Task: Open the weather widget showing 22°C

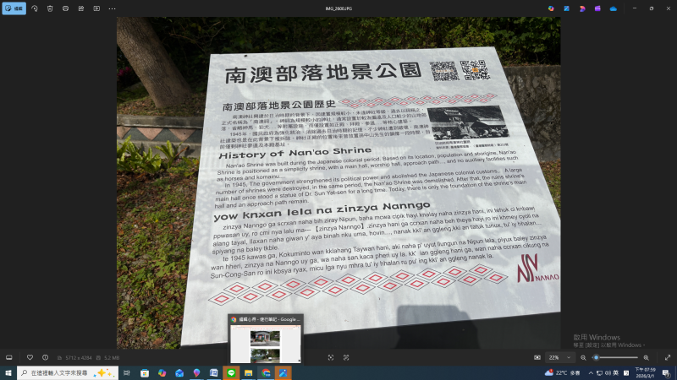Action: point(563,373)
